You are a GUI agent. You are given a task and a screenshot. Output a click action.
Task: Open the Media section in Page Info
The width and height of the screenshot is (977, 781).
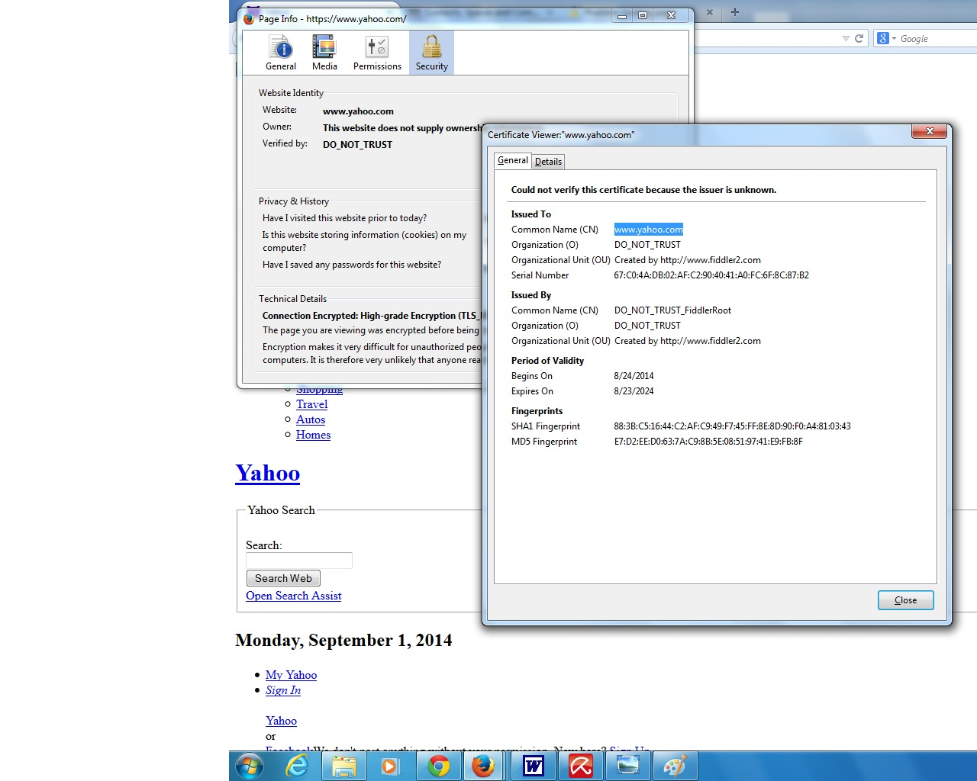point(324,53)
